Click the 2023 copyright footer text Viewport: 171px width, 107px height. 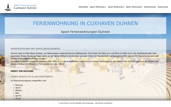coord(85,103)
